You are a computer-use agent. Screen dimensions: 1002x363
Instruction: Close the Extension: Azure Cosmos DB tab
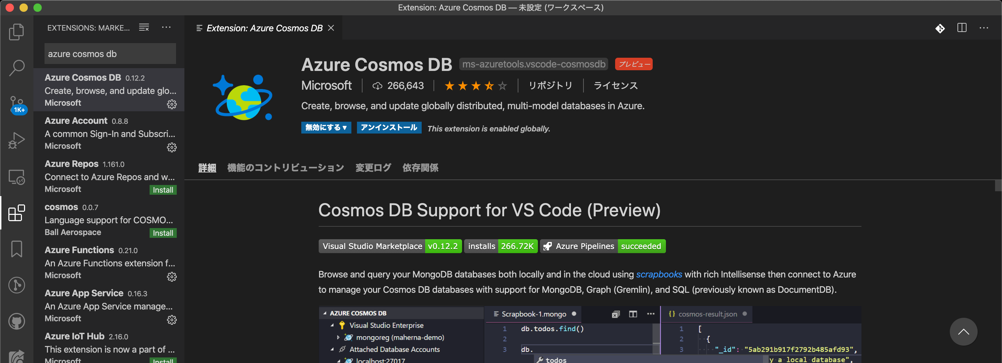pos(331,28)
